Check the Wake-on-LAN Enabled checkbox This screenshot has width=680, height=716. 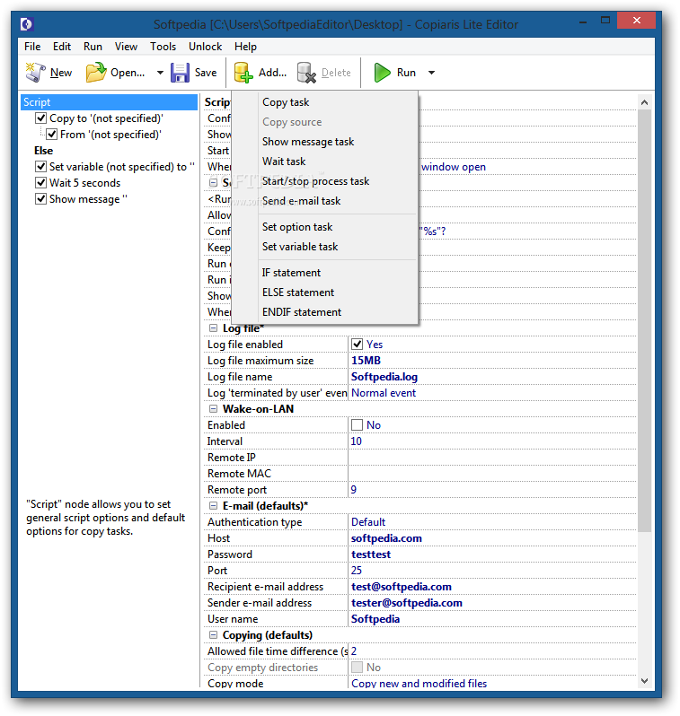[x=357, y=425]
